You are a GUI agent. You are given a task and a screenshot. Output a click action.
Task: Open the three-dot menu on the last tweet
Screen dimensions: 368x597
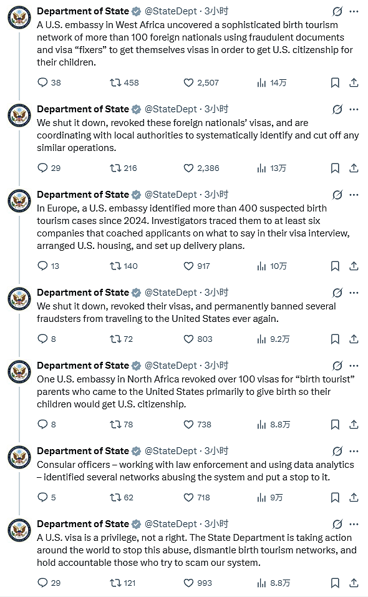pos(354,524)
